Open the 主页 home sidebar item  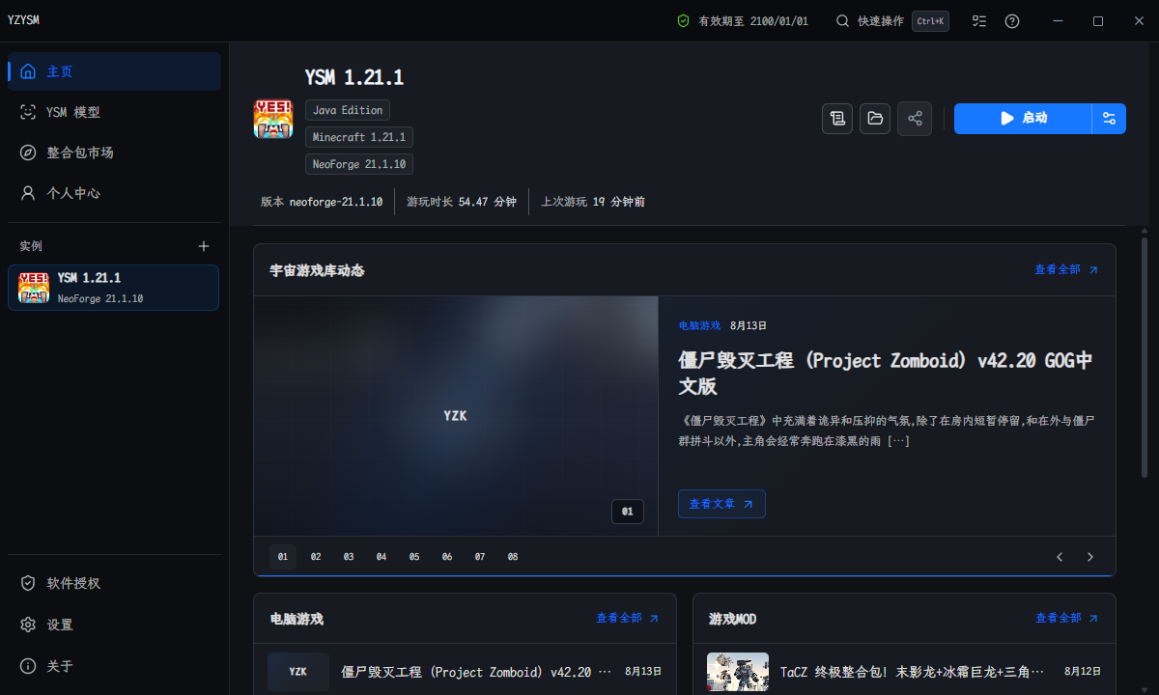[114, 71]
